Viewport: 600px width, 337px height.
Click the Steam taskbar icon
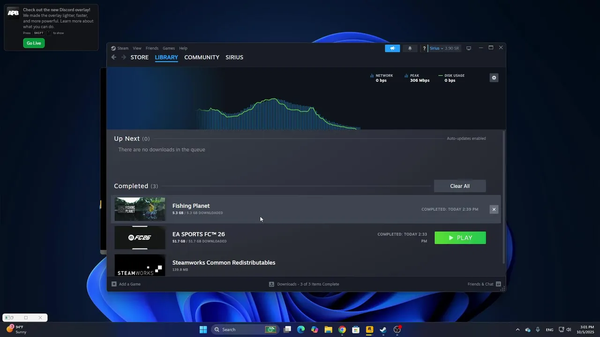383,330
